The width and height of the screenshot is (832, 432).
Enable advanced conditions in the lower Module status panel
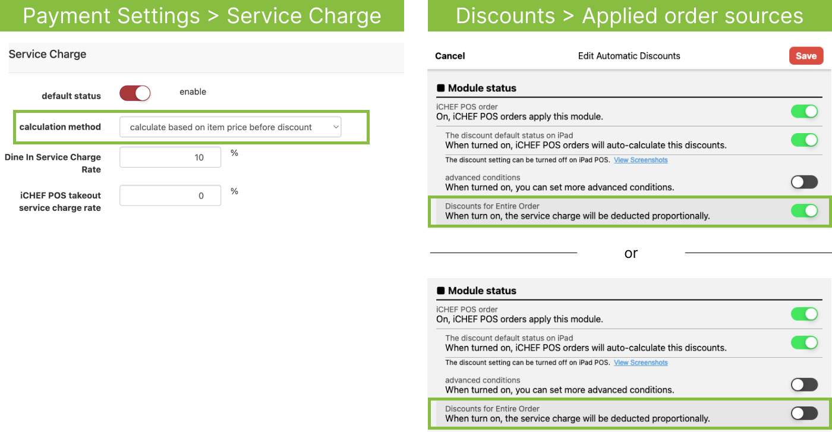[x=804, y=384]
